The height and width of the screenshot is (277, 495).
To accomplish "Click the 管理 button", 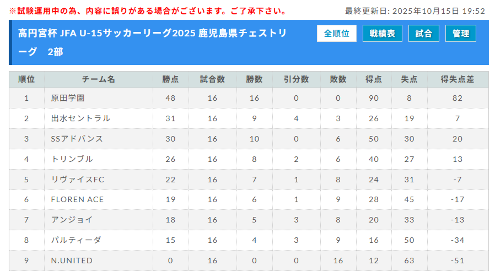I will tap(461, 34).
